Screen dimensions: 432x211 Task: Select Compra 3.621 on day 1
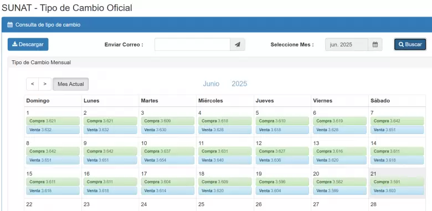click(x=53, y=121)
